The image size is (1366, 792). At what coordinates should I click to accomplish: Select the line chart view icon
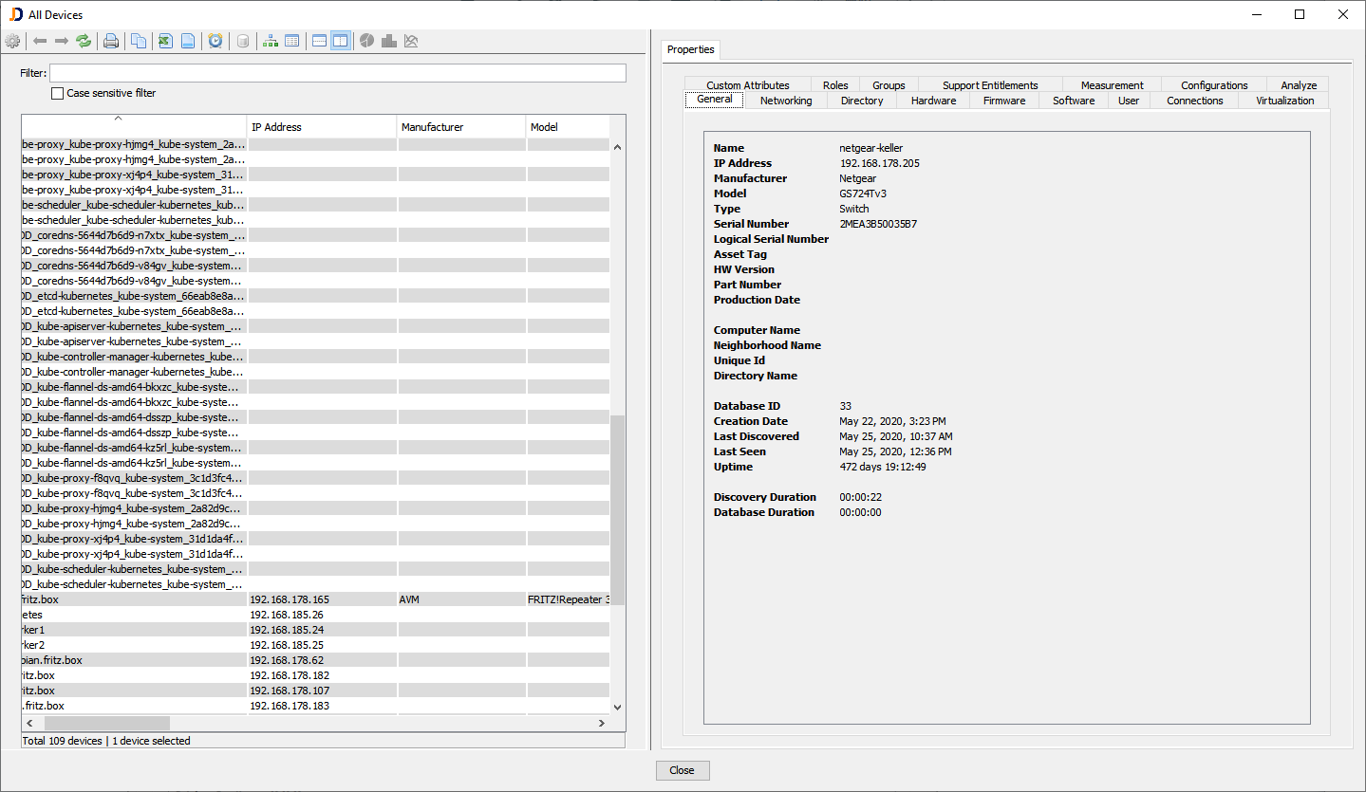(410, 40)
